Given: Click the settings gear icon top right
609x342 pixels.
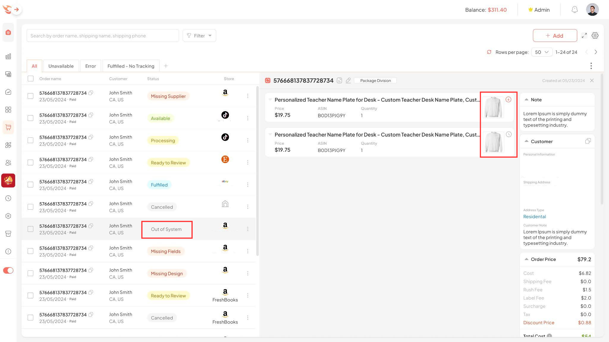Looking at the screenshot, I should [x=595, y=36].
